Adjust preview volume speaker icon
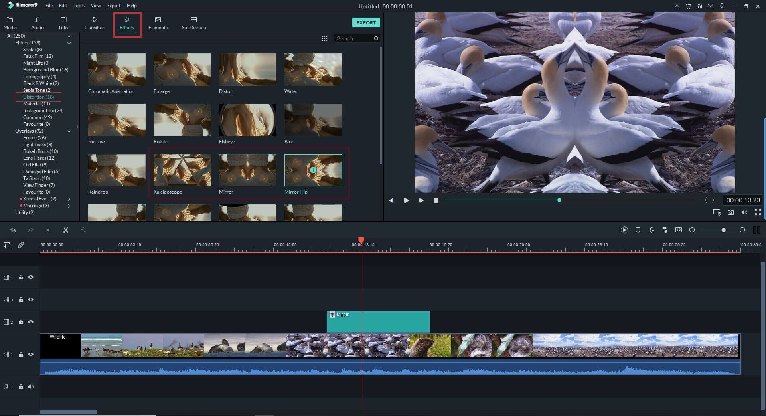 tap(744, 212)
